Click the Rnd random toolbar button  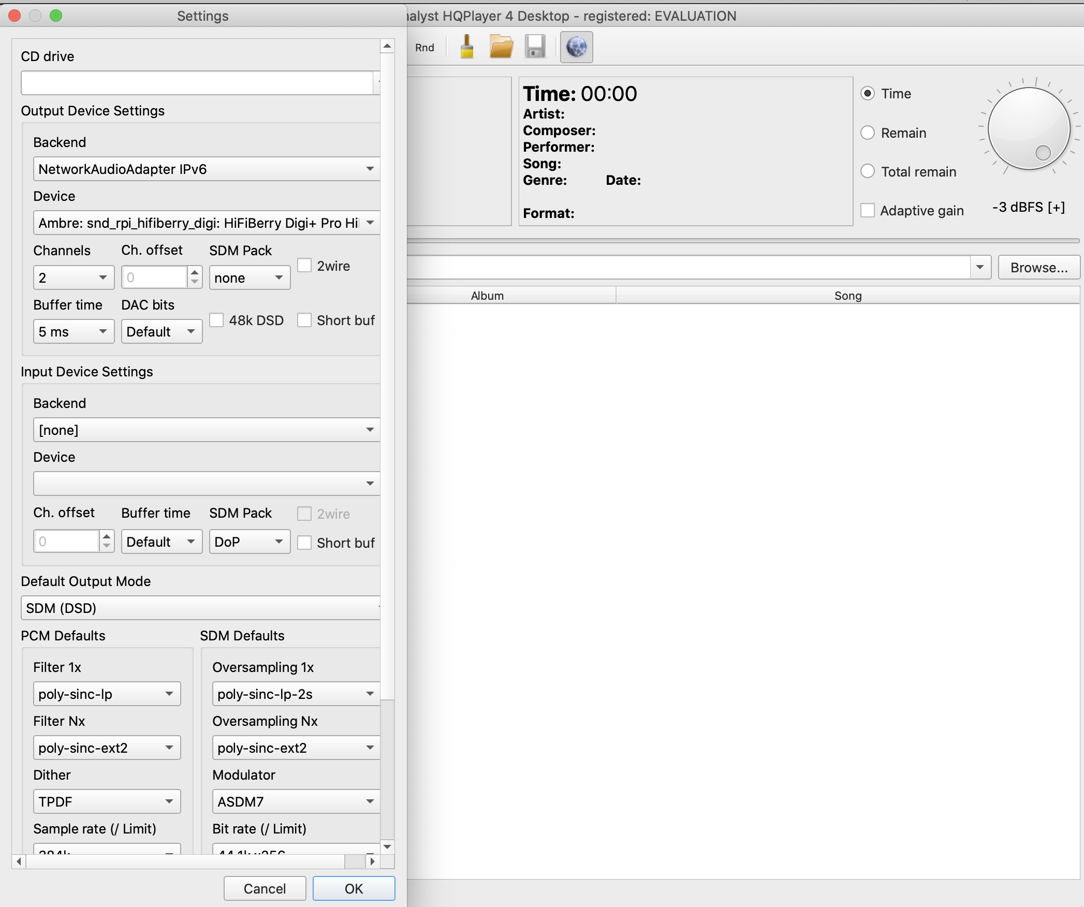424,48
